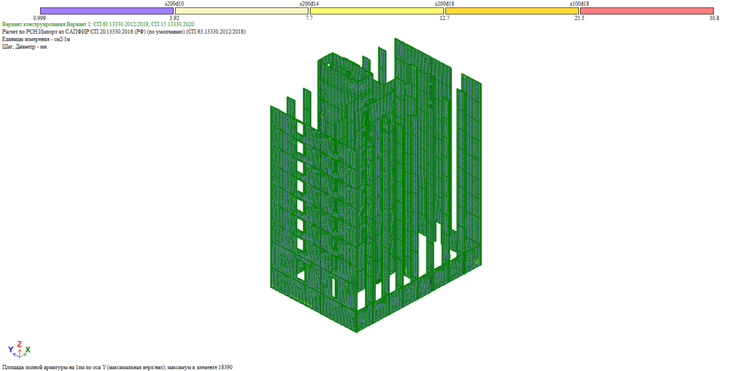
Task: Click the 25.5 scale value
Action: (x=579, y=18)
